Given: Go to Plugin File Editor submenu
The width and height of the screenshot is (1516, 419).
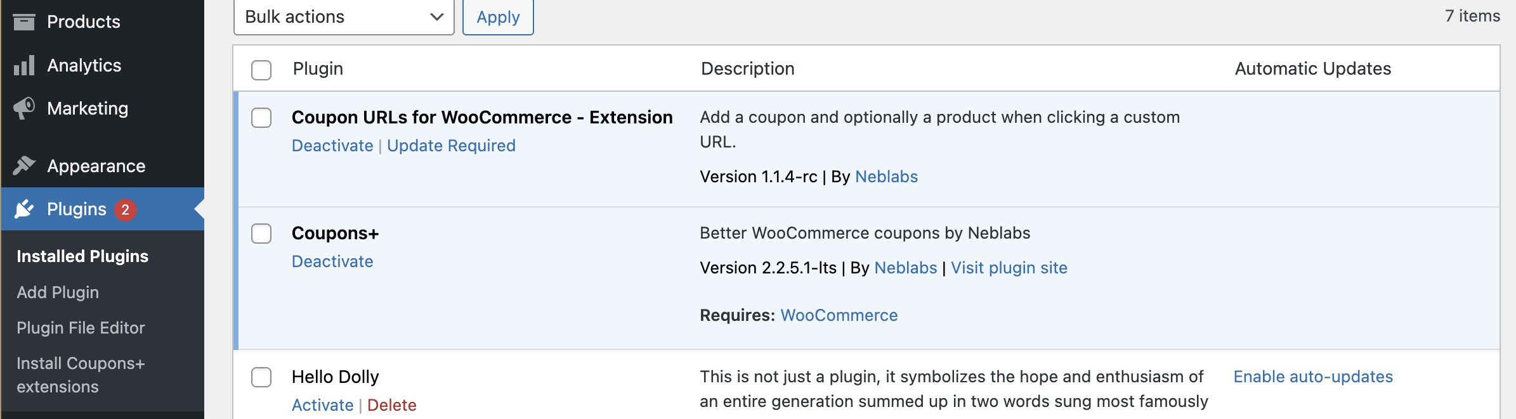Looking at the screenshot, I should pos(81,328).
